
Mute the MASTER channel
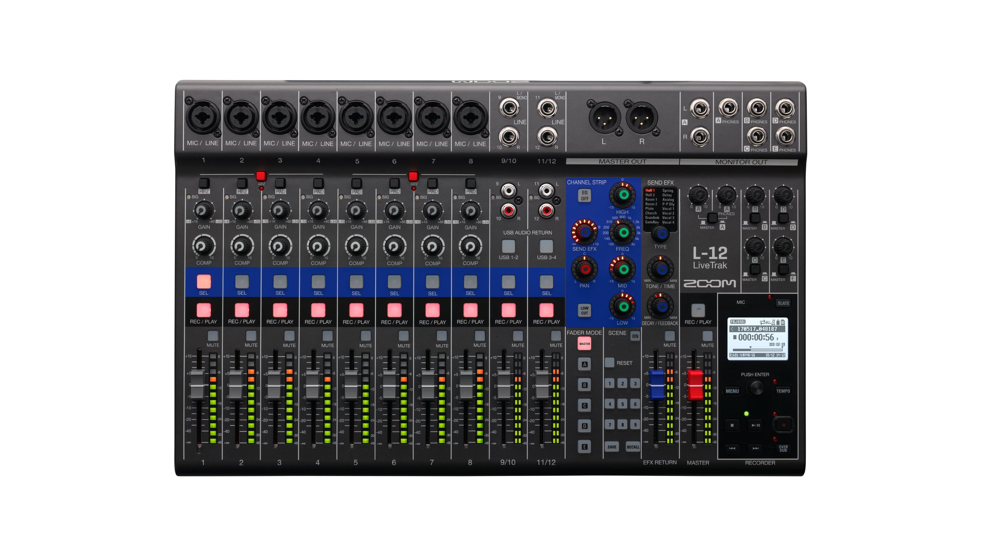(708, 336)
